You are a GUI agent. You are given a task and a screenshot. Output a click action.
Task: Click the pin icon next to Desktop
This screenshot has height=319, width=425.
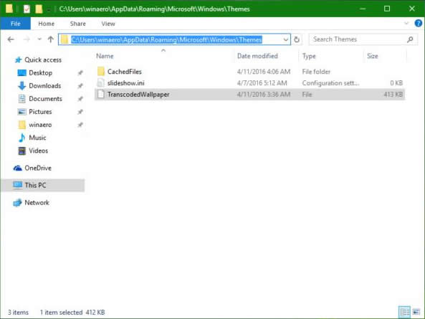(x=80, y=73)
